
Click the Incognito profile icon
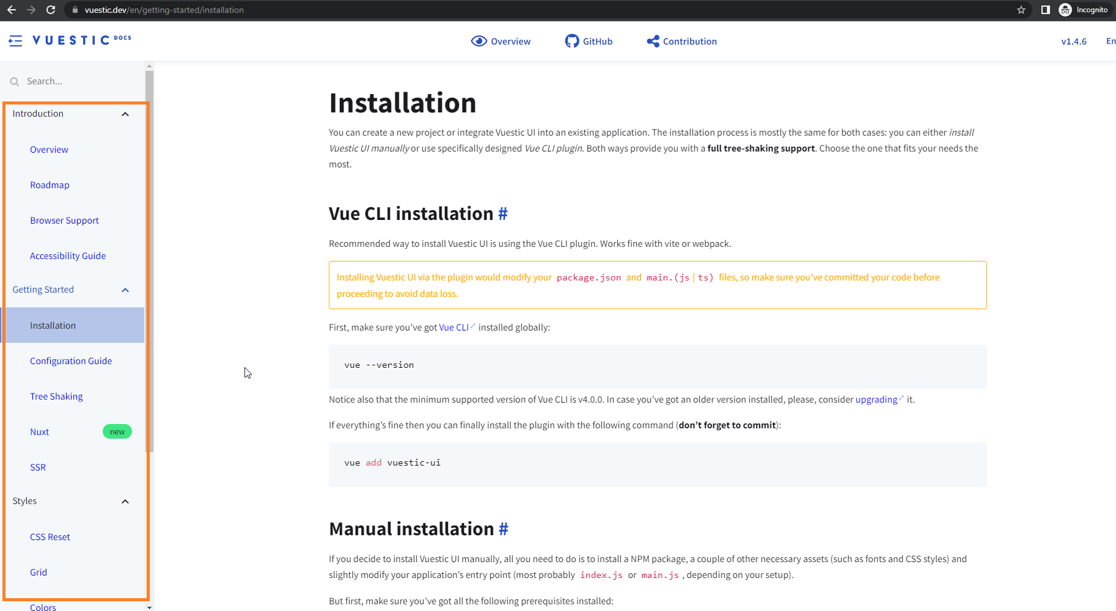1065,10
